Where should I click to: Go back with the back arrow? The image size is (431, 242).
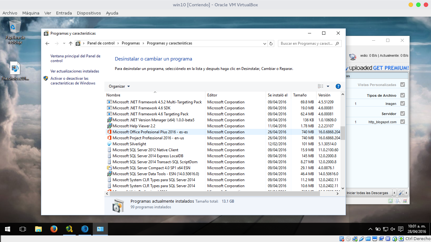point(47,43)
